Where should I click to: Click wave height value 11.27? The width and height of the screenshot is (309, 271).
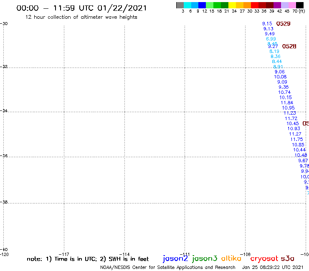click(295, 134)
